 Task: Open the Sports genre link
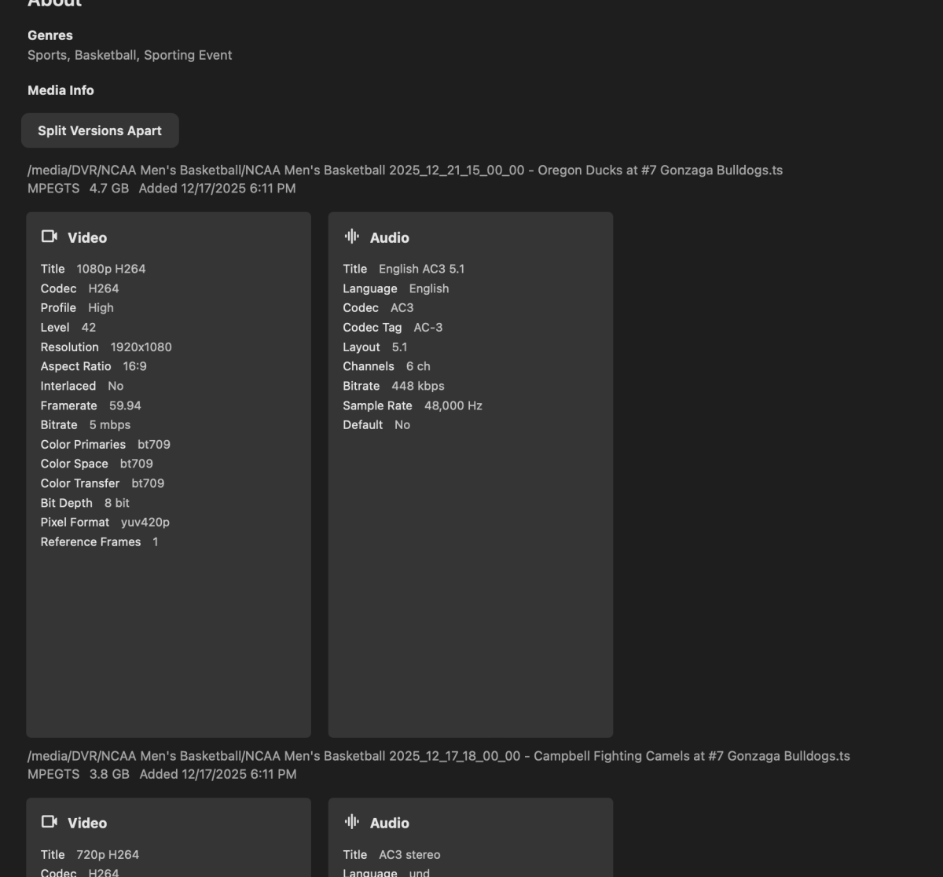[46, 55]
